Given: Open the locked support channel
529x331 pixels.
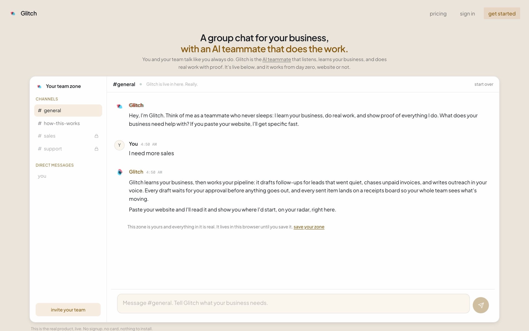Looking at the screenshot, I should [x=68, y=149].
